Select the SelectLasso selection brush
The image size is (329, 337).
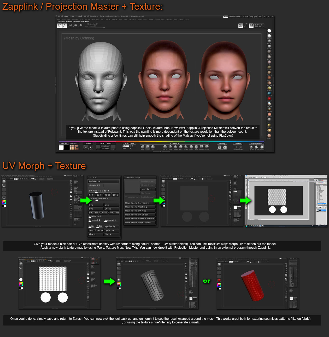click(x=240, y=148)
